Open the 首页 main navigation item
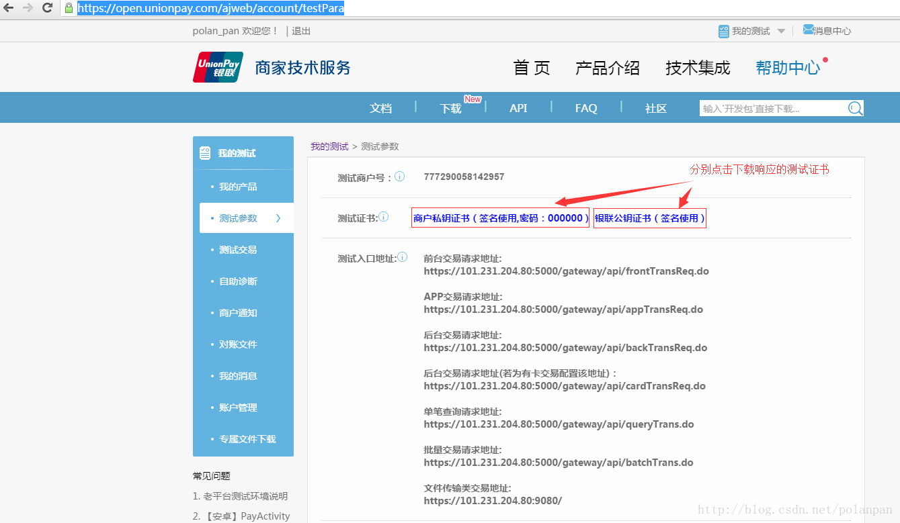 pyautogui.click(x=532, y=68)
